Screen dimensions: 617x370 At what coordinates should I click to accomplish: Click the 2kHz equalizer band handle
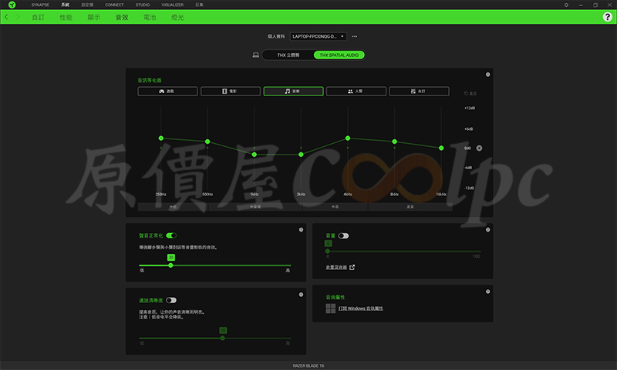tap(301, 155)
